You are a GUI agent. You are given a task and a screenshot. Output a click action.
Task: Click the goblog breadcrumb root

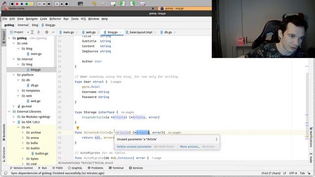tap(9, 25)
